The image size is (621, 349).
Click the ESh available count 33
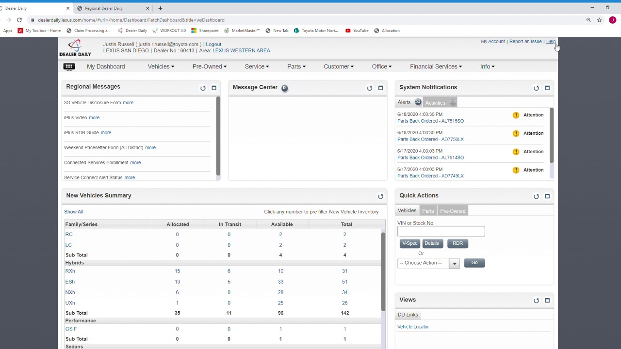click(280, 282)
